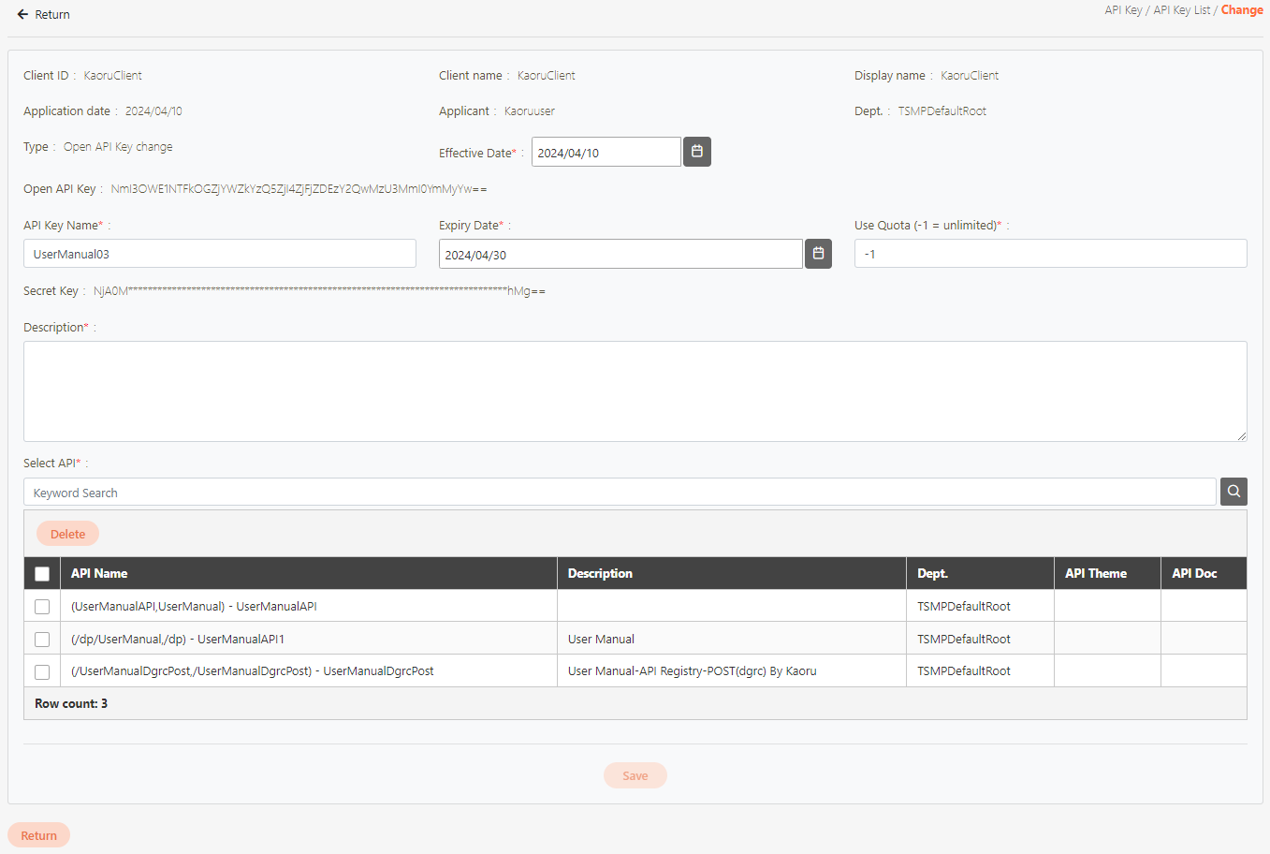Focus the API Key Name field
The height and width of the screenshot is (854, 1270).
point(220,254)
